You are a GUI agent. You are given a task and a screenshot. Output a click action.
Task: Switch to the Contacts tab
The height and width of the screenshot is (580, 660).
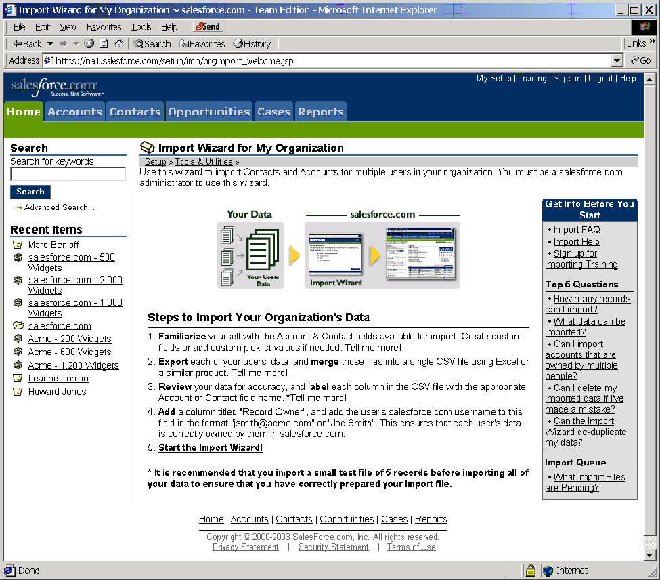135,112
